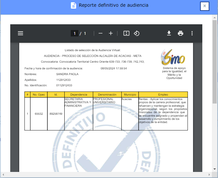Screen dimensions: 218x178
Task: Click the vertical scrollbar thumb
Action: [215, 61]
